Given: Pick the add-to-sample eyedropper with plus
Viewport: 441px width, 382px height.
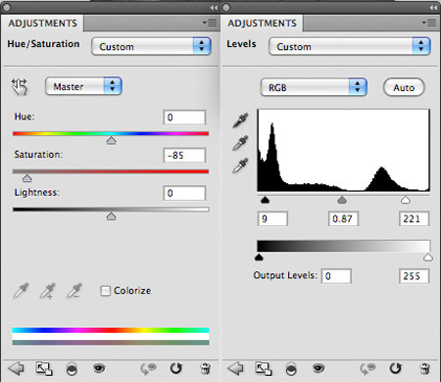Looking at the screenshot, I should [x=48, y=291].
